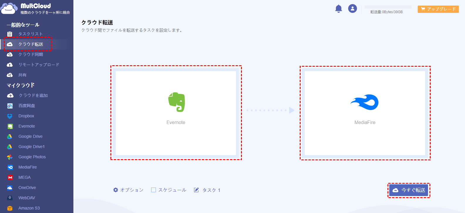Click the クラウド同期 sync icon
The height and width of the screenshot is (213, 465).
(x=10, y=54)
